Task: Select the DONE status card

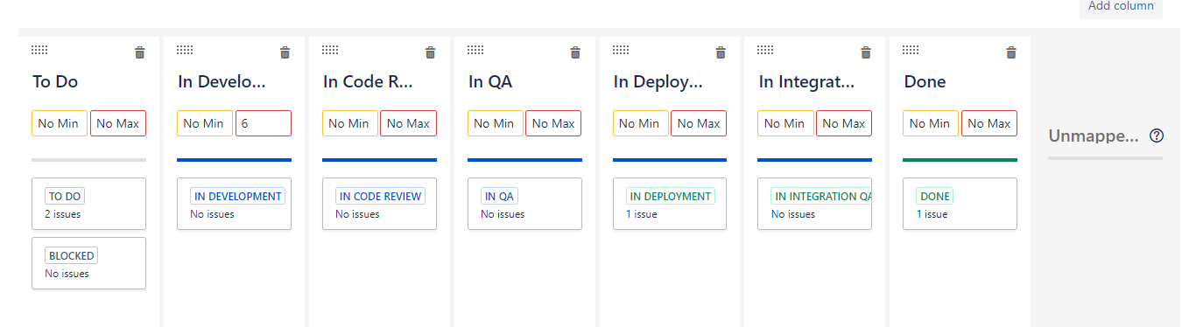Action: 960,204
